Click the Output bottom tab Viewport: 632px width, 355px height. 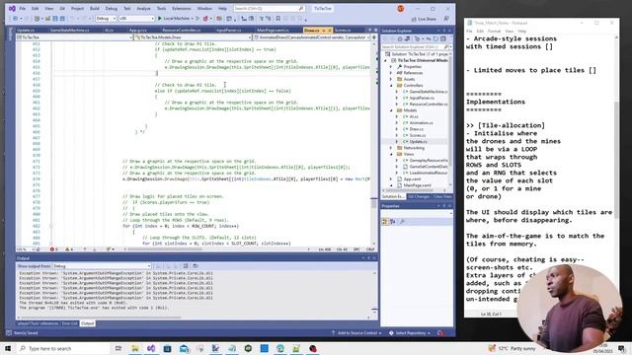(x=87, y=323)
